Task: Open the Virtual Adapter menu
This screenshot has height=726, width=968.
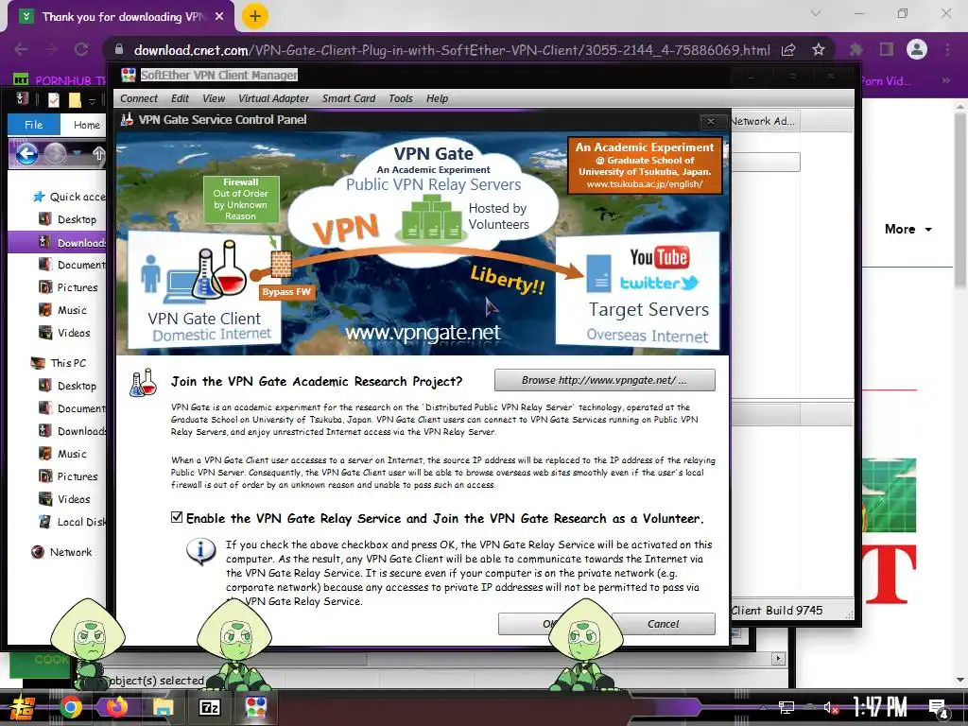Action: click(273, 98)
